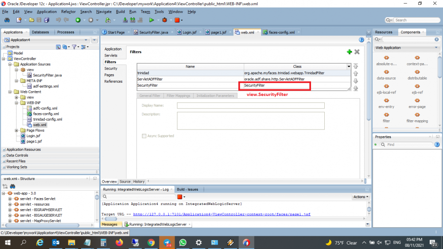Go to Servlets section of web.xml overview
The image size is (443, 249).
(x=111, y=56)
